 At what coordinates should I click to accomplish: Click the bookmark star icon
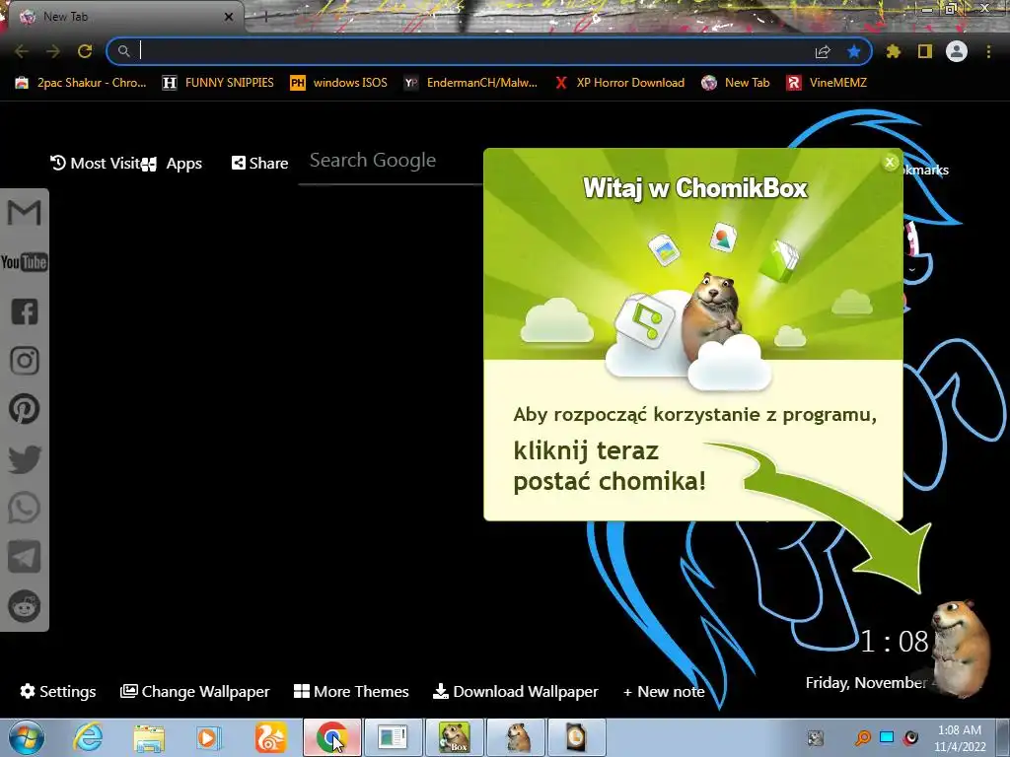point(854,51)
